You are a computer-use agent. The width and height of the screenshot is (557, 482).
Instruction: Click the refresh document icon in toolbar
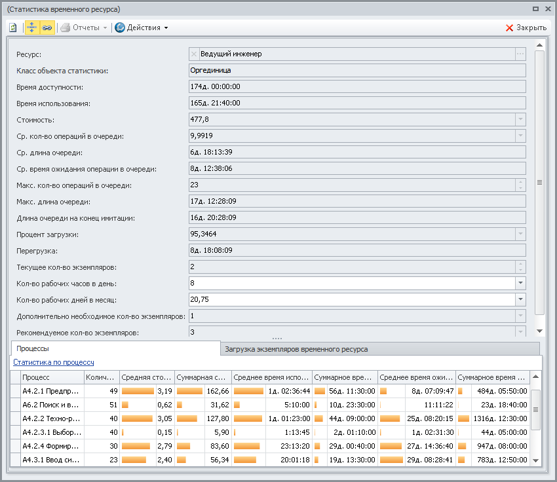pos(13,28)
